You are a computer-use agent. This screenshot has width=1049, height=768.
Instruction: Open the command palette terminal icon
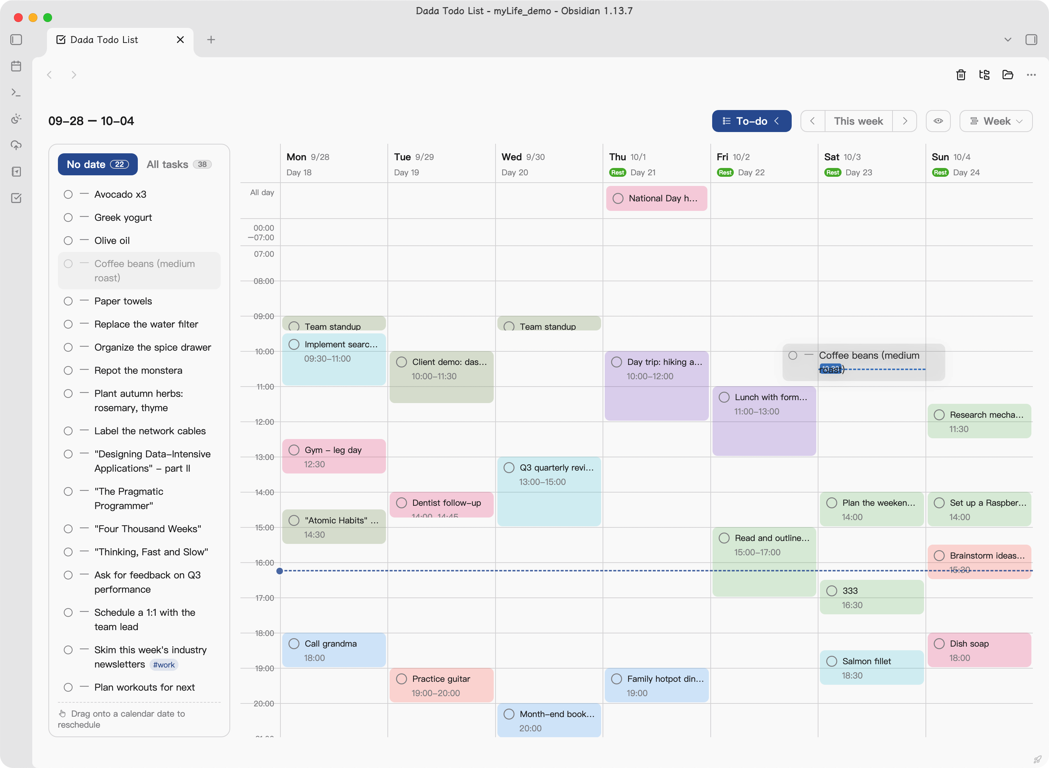[x=16, y=92]
